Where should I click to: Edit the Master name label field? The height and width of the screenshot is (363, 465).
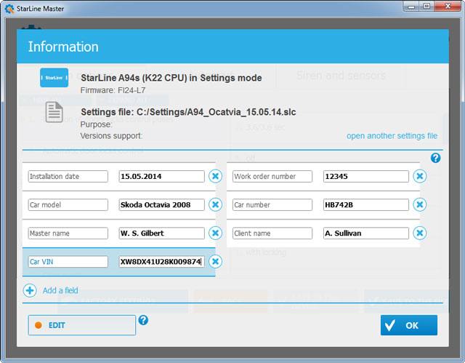click(x=68, y=234)
